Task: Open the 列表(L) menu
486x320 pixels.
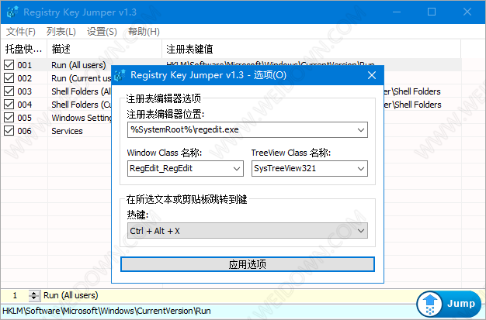Action: point(61,32)
